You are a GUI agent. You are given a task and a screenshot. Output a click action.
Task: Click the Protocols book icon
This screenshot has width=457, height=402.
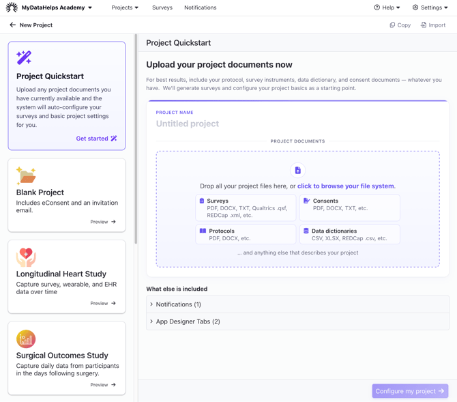(x=203, y=231)
